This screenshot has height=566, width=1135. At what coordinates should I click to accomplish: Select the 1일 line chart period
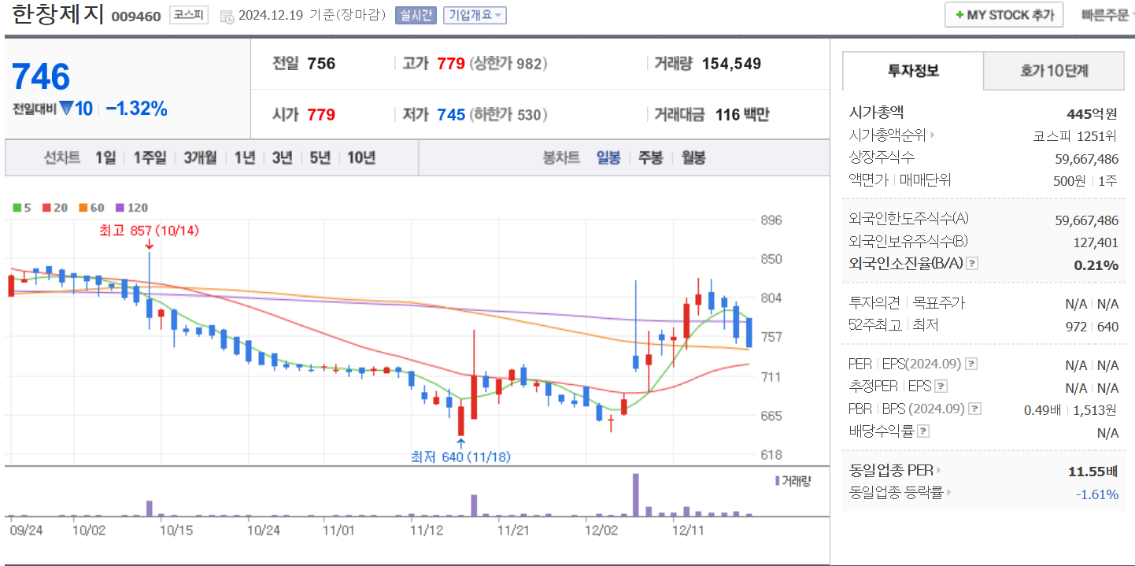[105, 157]
